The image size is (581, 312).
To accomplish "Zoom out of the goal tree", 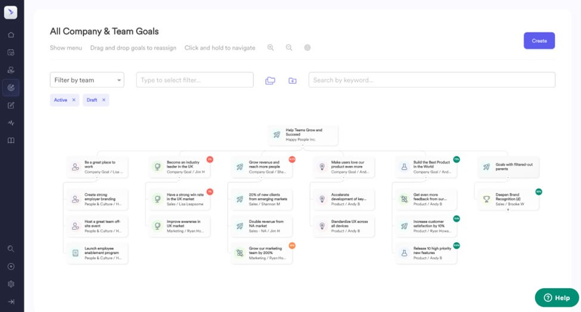I will tap(289, 48).
